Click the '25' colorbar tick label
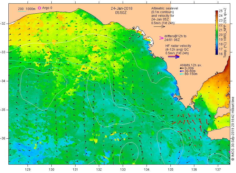This screenshot has height=173, width=236. pyautogui.click(x=221, y=11)
